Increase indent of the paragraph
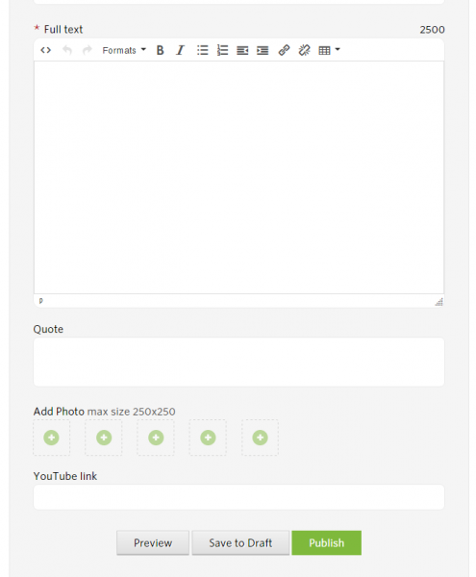The image size is (476, 577). click(x=263, y=50)
